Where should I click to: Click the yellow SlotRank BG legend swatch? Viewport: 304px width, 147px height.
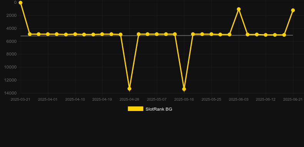(135, 109)
